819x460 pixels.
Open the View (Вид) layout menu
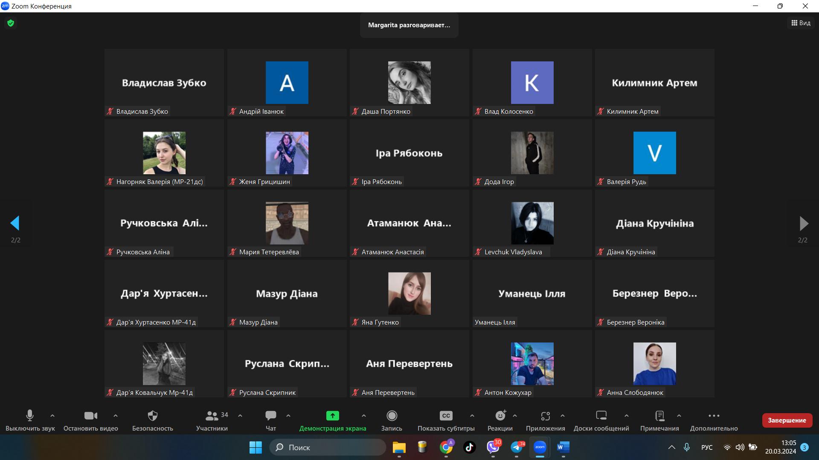pos(801,23)
